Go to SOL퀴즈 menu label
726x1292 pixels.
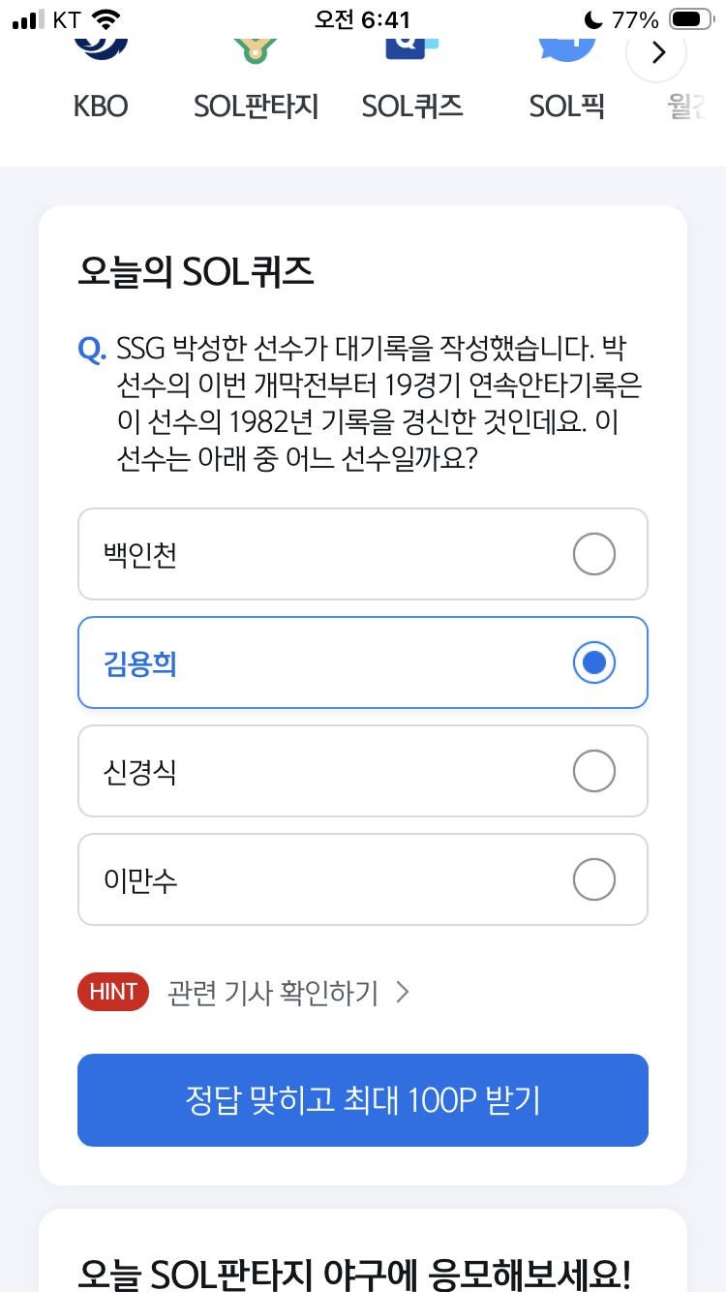[412, 106]
